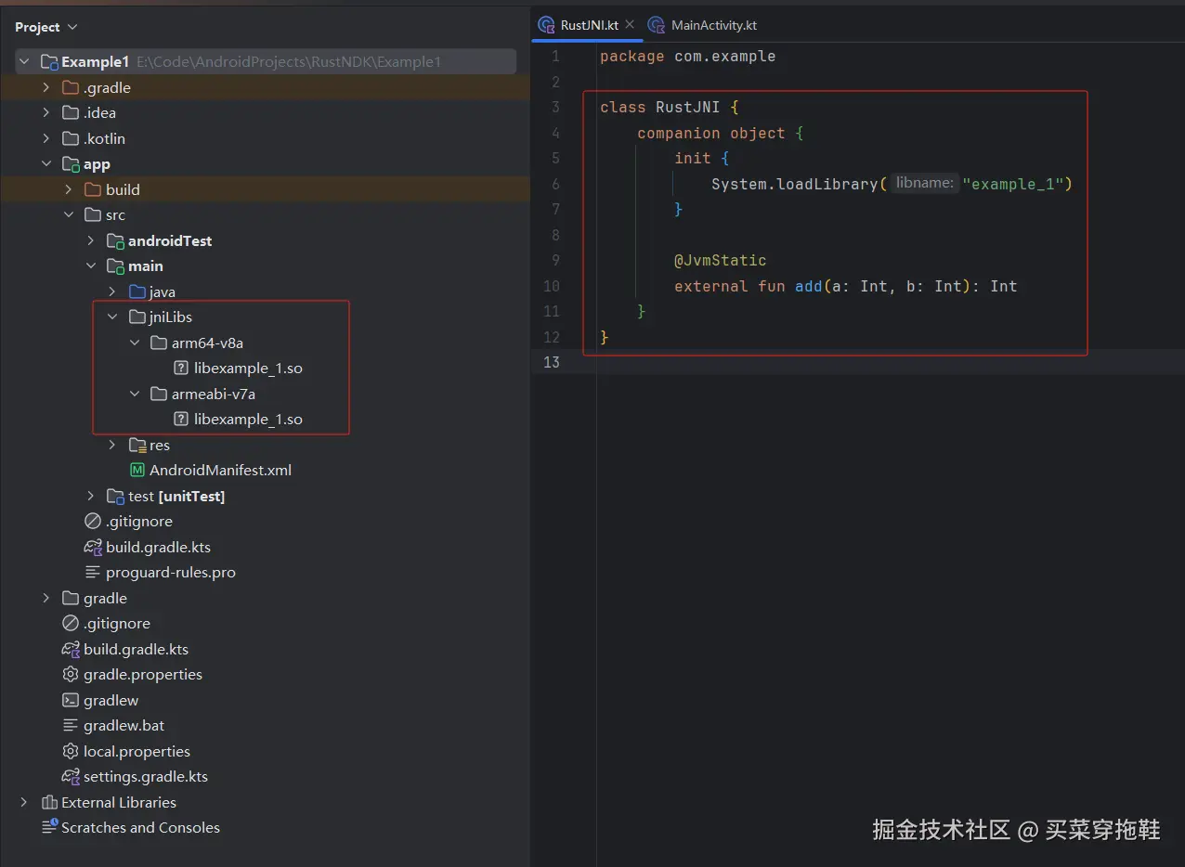The width and height of the screenshot is (1185, 867).
Task: Expand the build folder under app
Action: coord(69,189)
